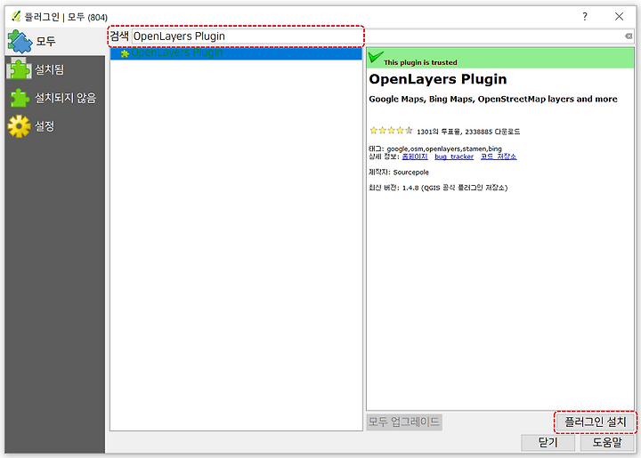Close the plugin manager window
Viewport: 641px width, 458px height.
(x=619, y=16)
